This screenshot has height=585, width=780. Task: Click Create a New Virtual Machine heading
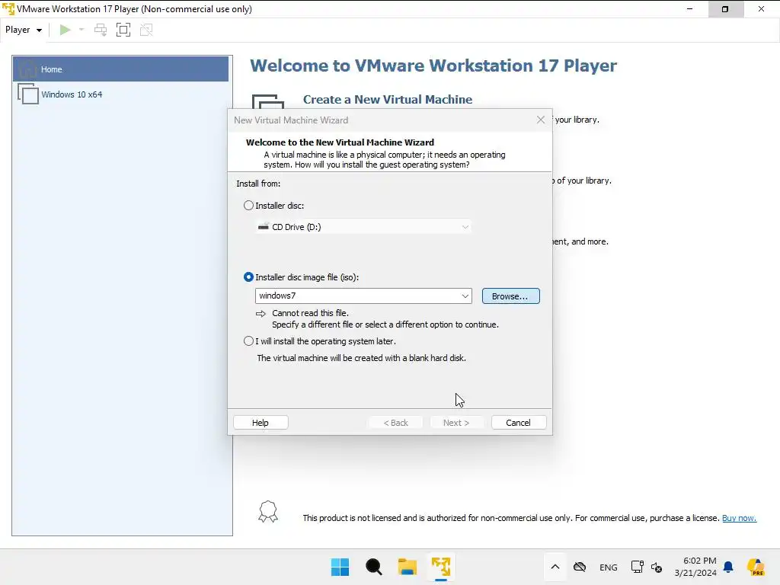[x=388, y=100]
